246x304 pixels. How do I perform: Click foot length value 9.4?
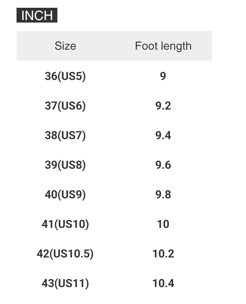tap(163, 135)
